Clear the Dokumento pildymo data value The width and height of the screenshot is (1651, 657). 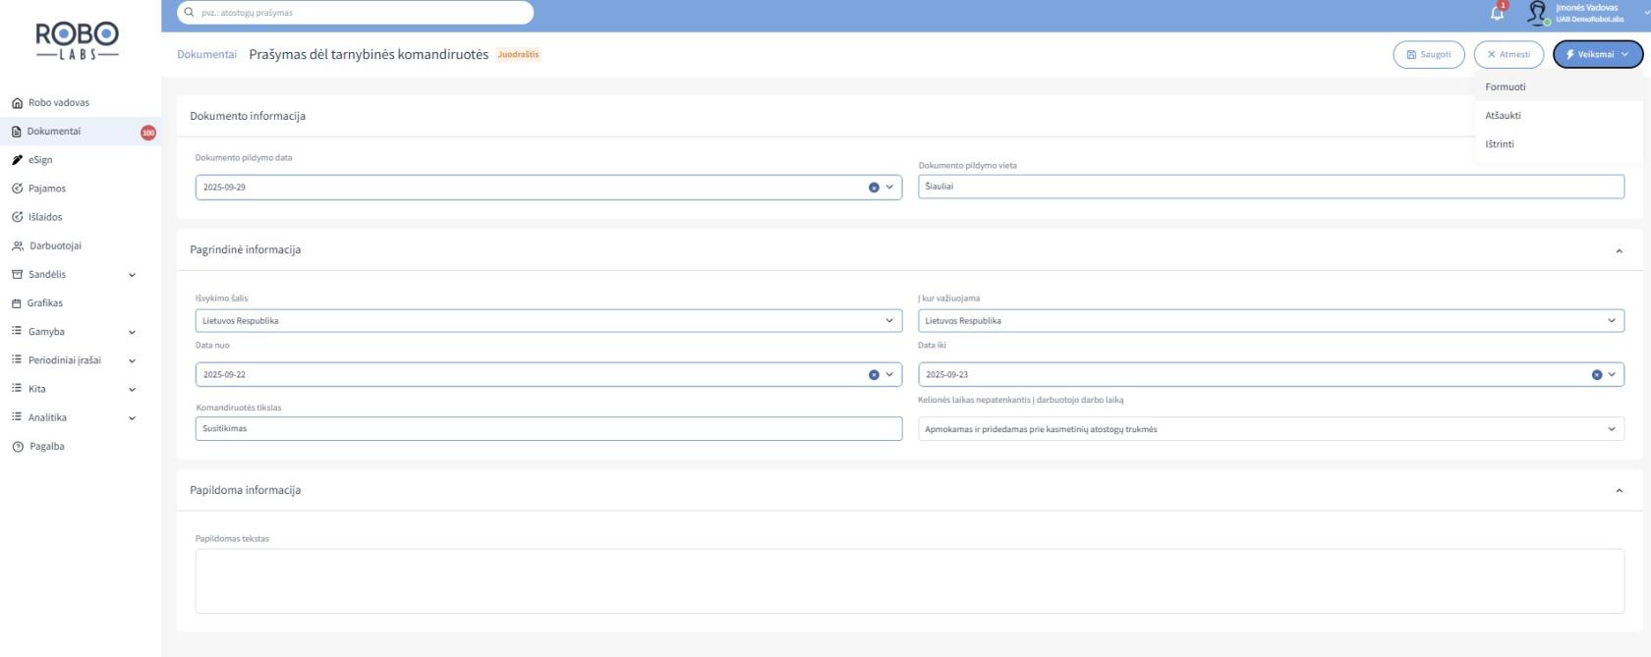pyautogui.click(x=874, y=187)
